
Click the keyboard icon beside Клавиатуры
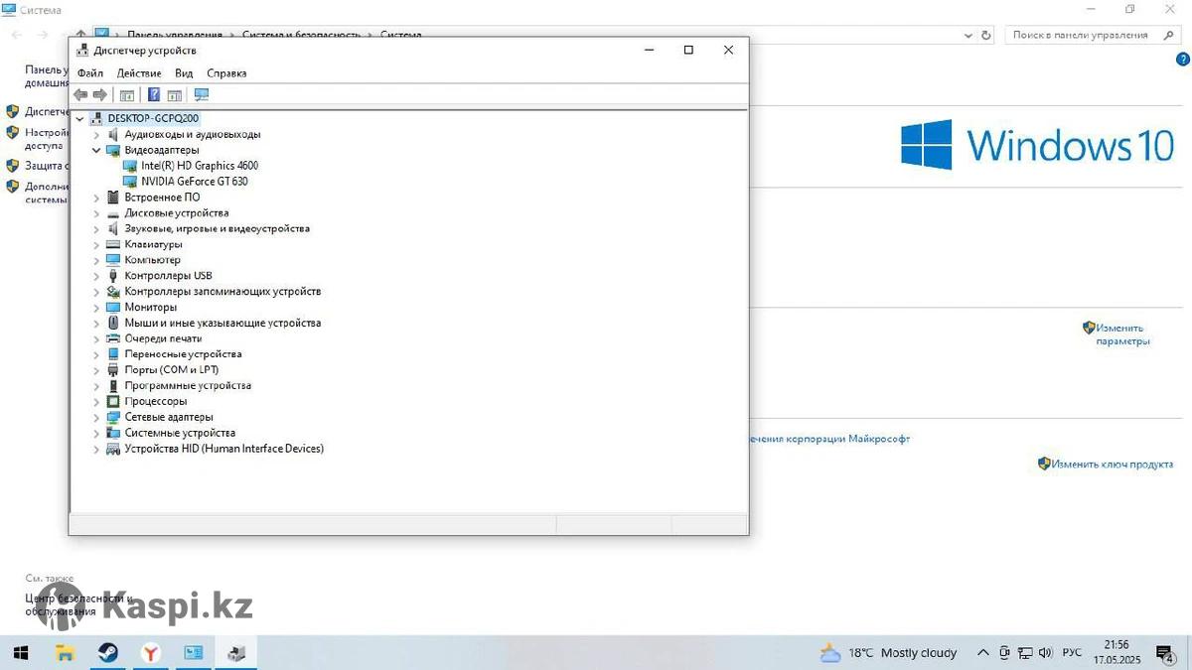click(x=113, y=244)
